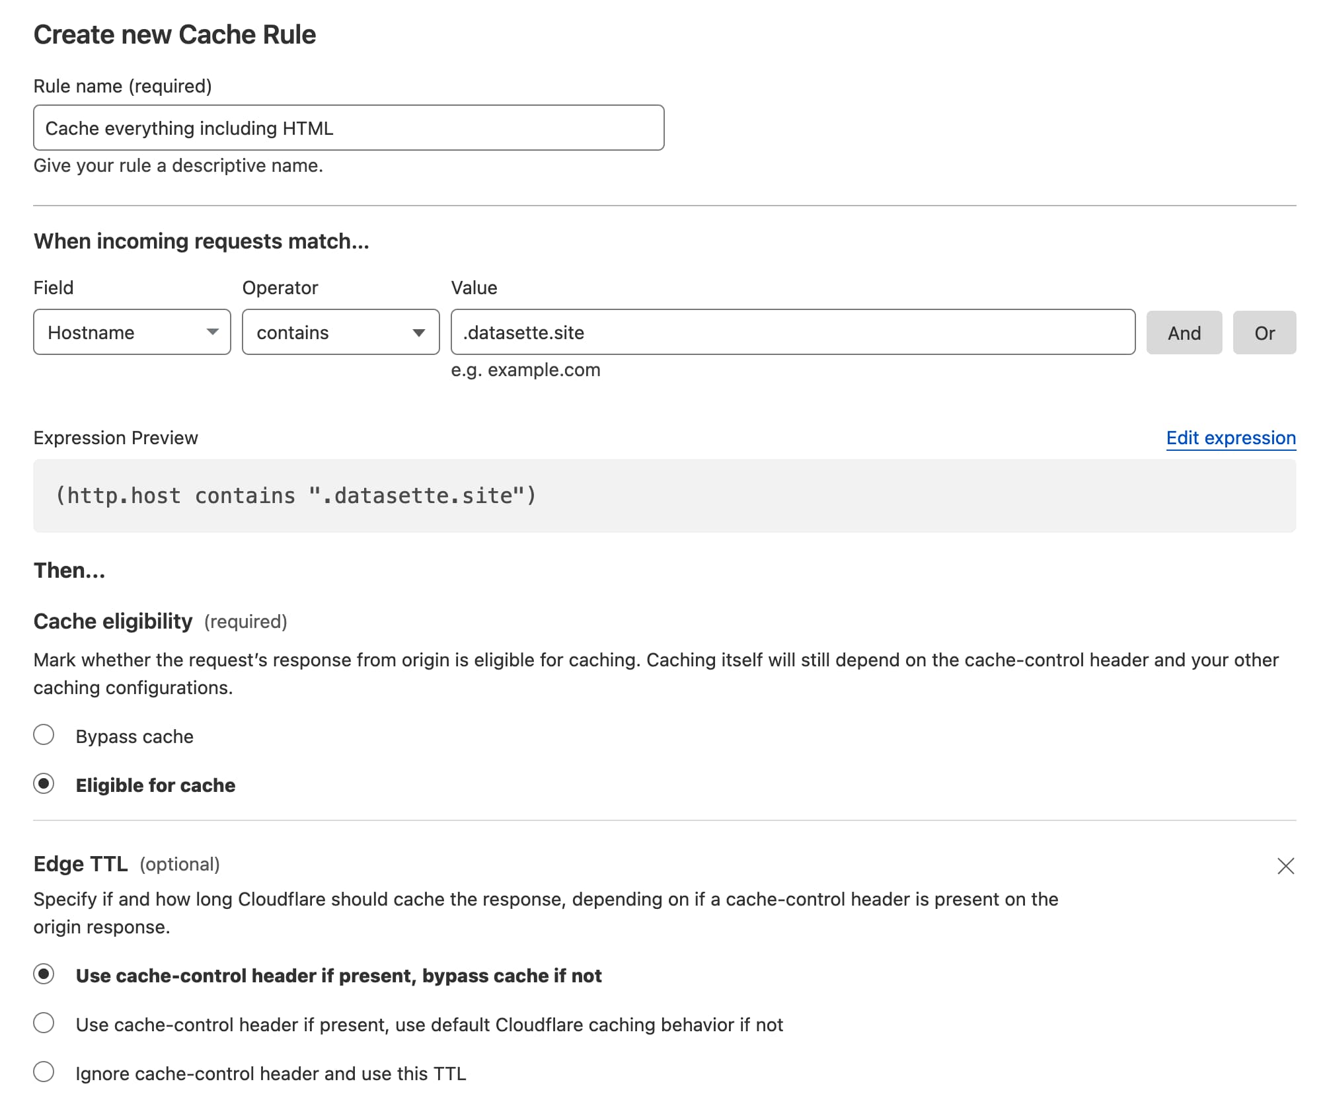Click the Or button
The width and height of the screenshot is (1327, 1100).
click(x=1264, y=333)
